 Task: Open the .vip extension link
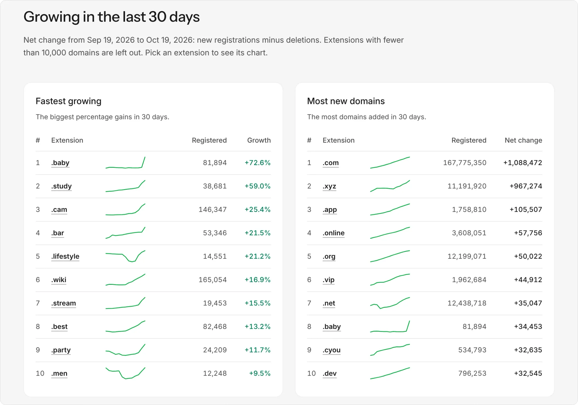click(x=329, y=280)
